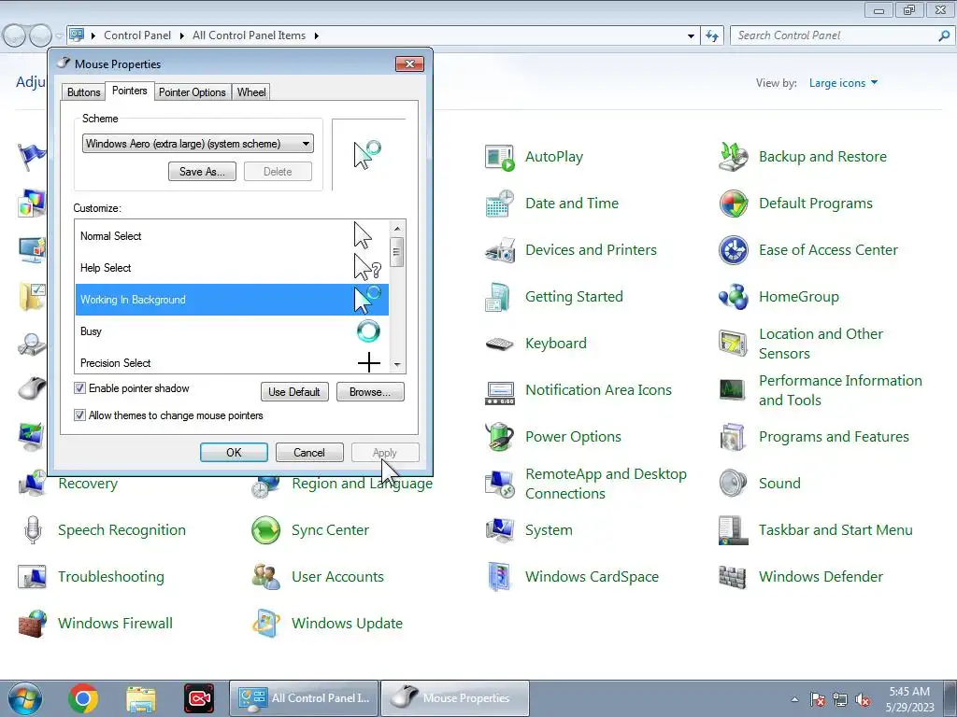Click the muted volume tray icon
The height and width of the screenshot is (717, 957).
click(863, 700)
